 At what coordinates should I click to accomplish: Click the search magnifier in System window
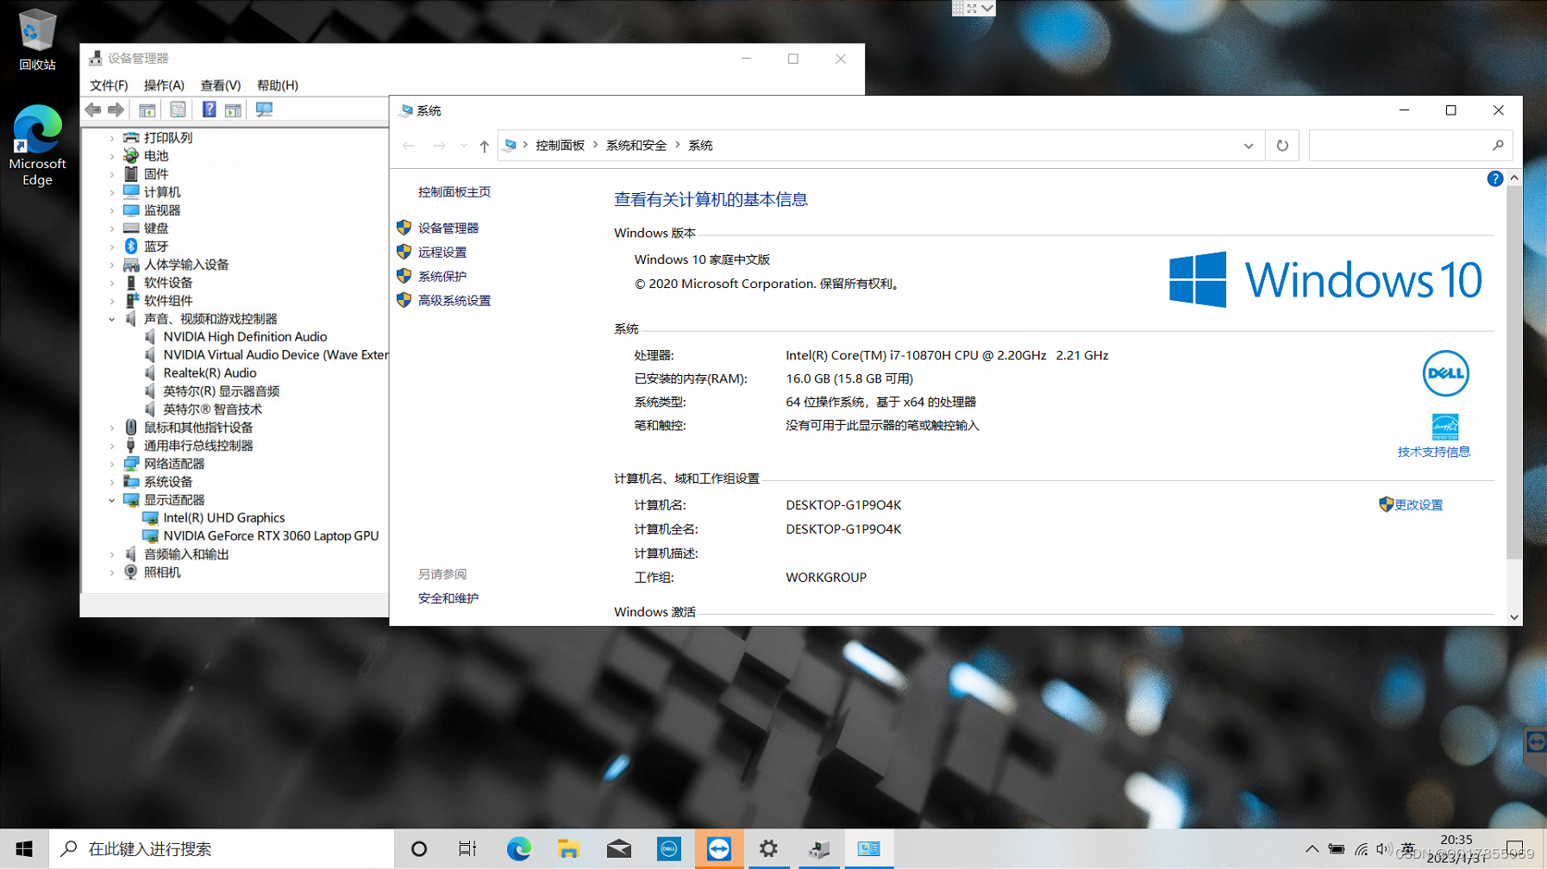tap(1498, 146)
